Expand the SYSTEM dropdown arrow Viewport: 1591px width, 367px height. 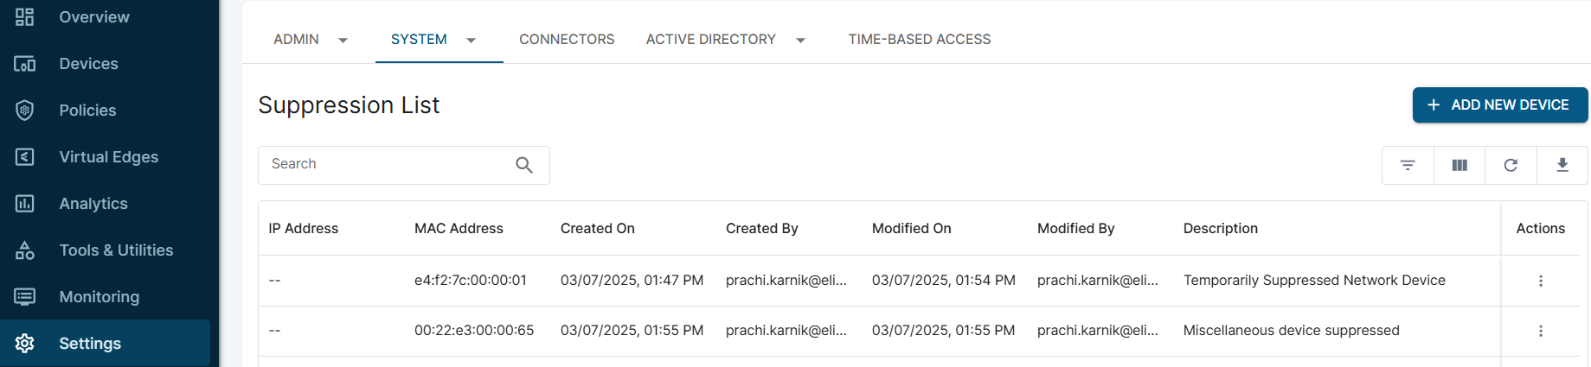(x=471, y=41)
